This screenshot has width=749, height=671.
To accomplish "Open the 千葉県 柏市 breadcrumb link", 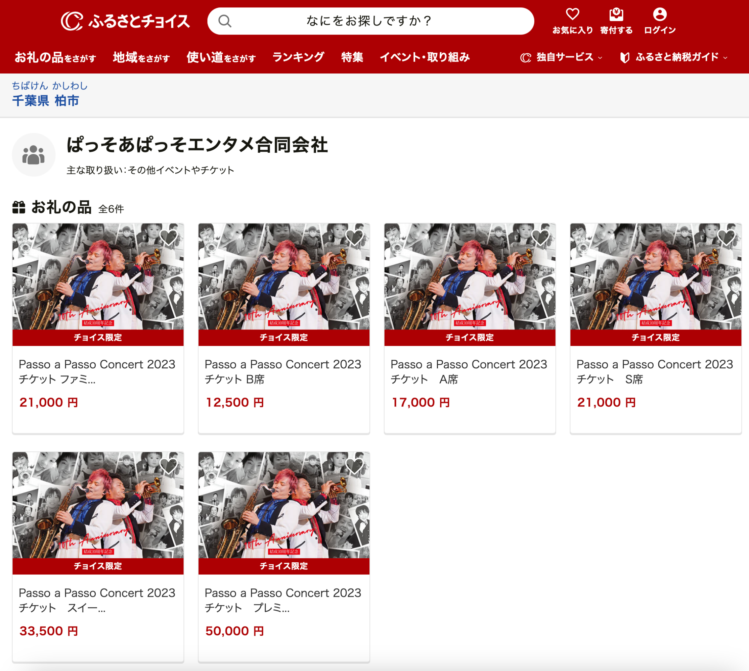I will [x=45, y=101].
